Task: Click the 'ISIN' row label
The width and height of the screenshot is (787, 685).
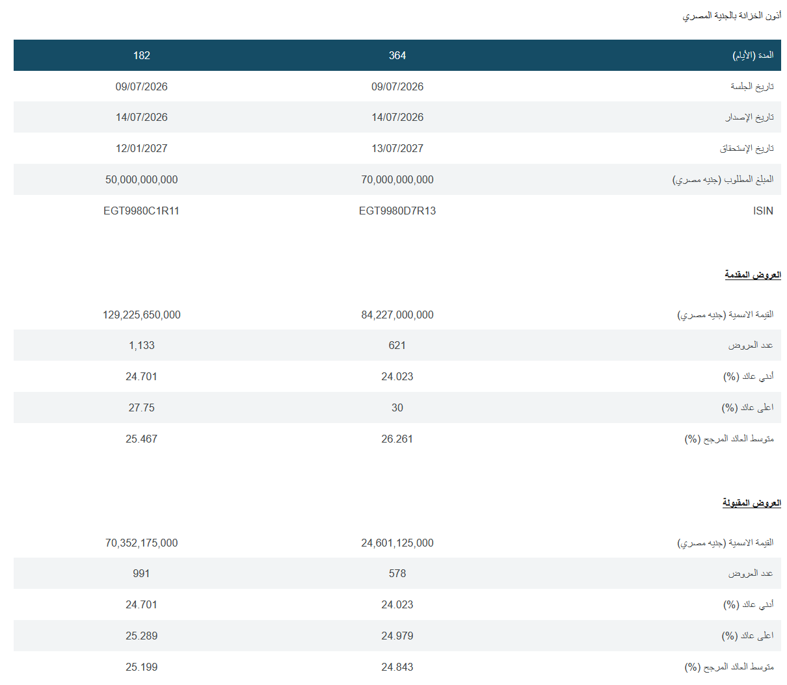Action: [763, 211]
